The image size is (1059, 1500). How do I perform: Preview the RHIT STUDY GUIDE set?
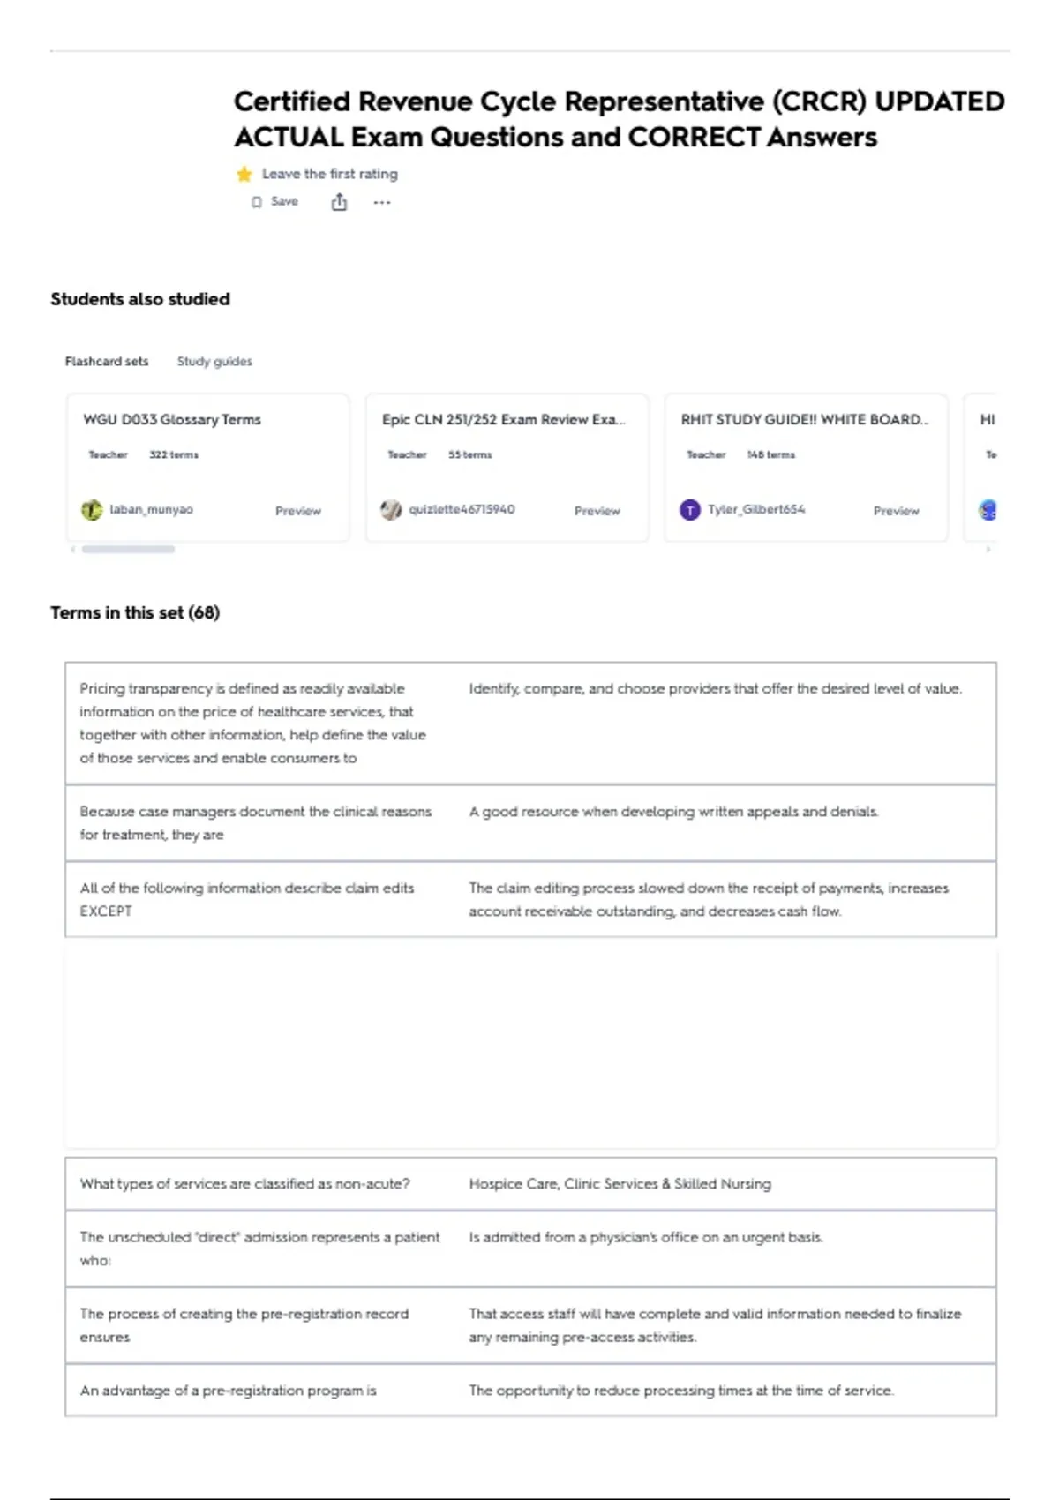[x=897, y=511]
